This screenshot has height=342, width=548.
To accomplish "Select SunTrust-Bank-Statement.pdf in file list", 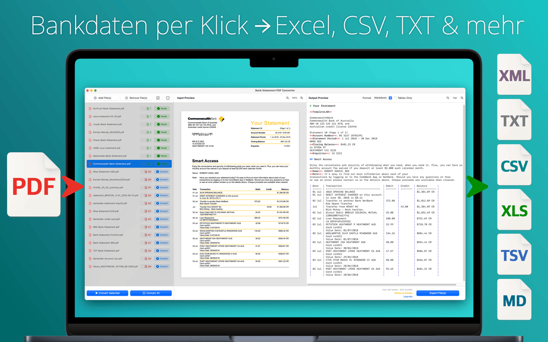I will [129, 109].
